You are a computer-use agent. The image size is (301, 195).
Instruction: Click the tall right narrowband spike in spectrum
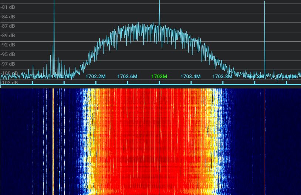coord(265,22)
